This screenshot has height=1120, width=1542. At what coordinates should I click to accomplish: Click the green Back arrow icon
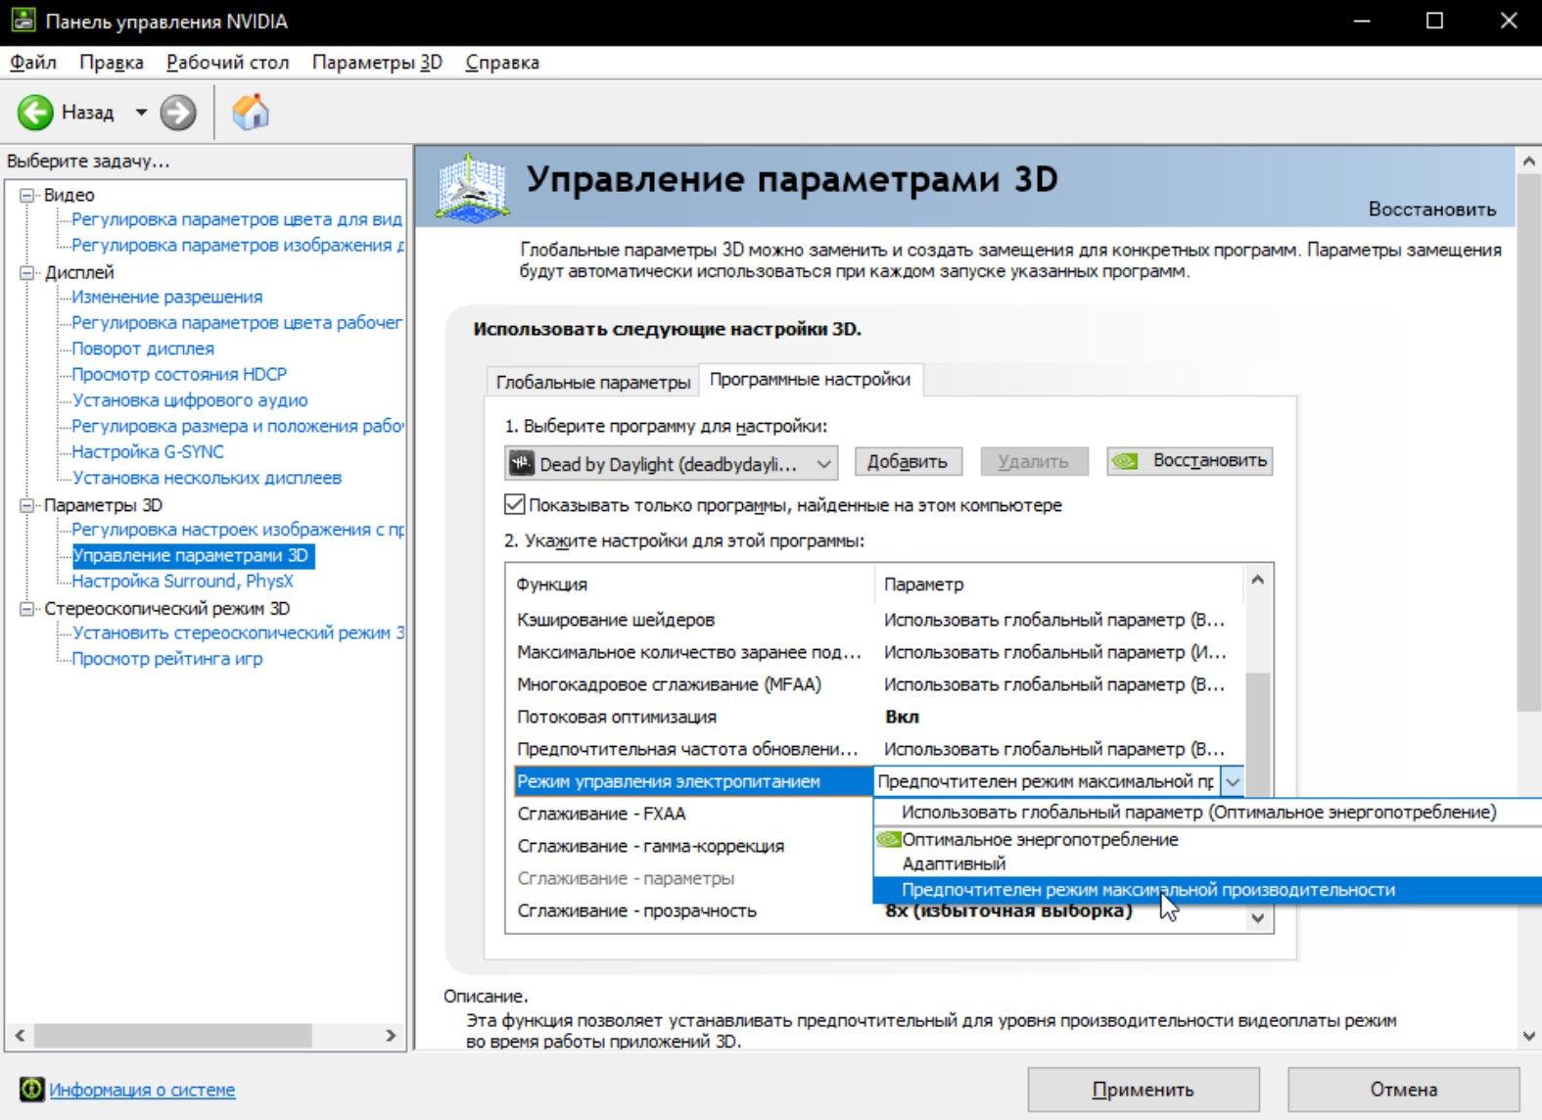click(35, 113)
